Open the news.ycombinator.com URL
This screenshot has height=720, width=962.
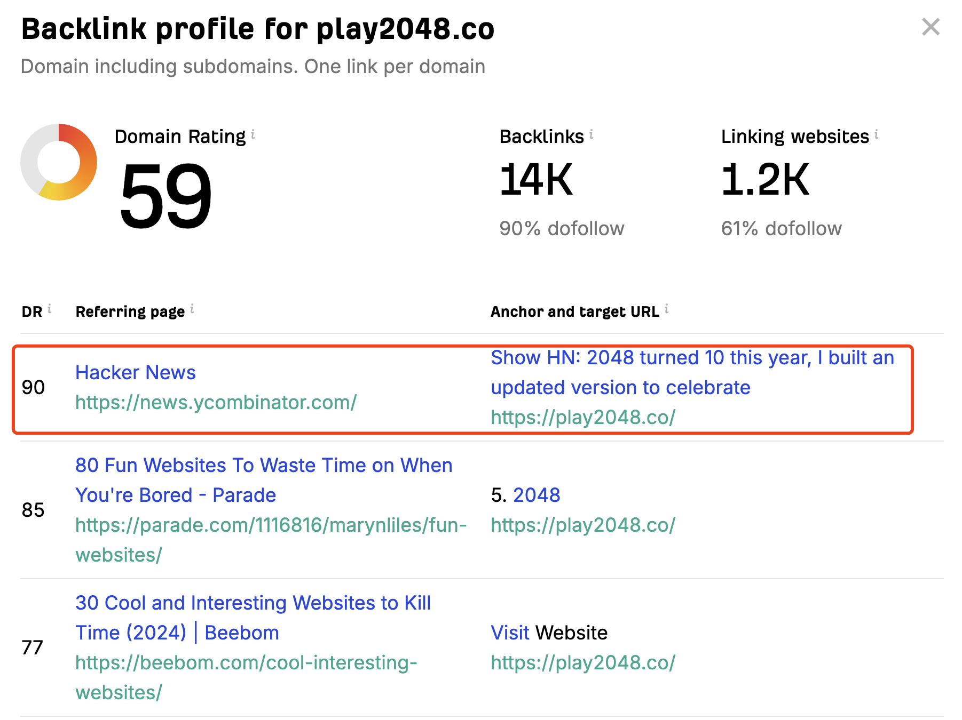coord(216,402)
